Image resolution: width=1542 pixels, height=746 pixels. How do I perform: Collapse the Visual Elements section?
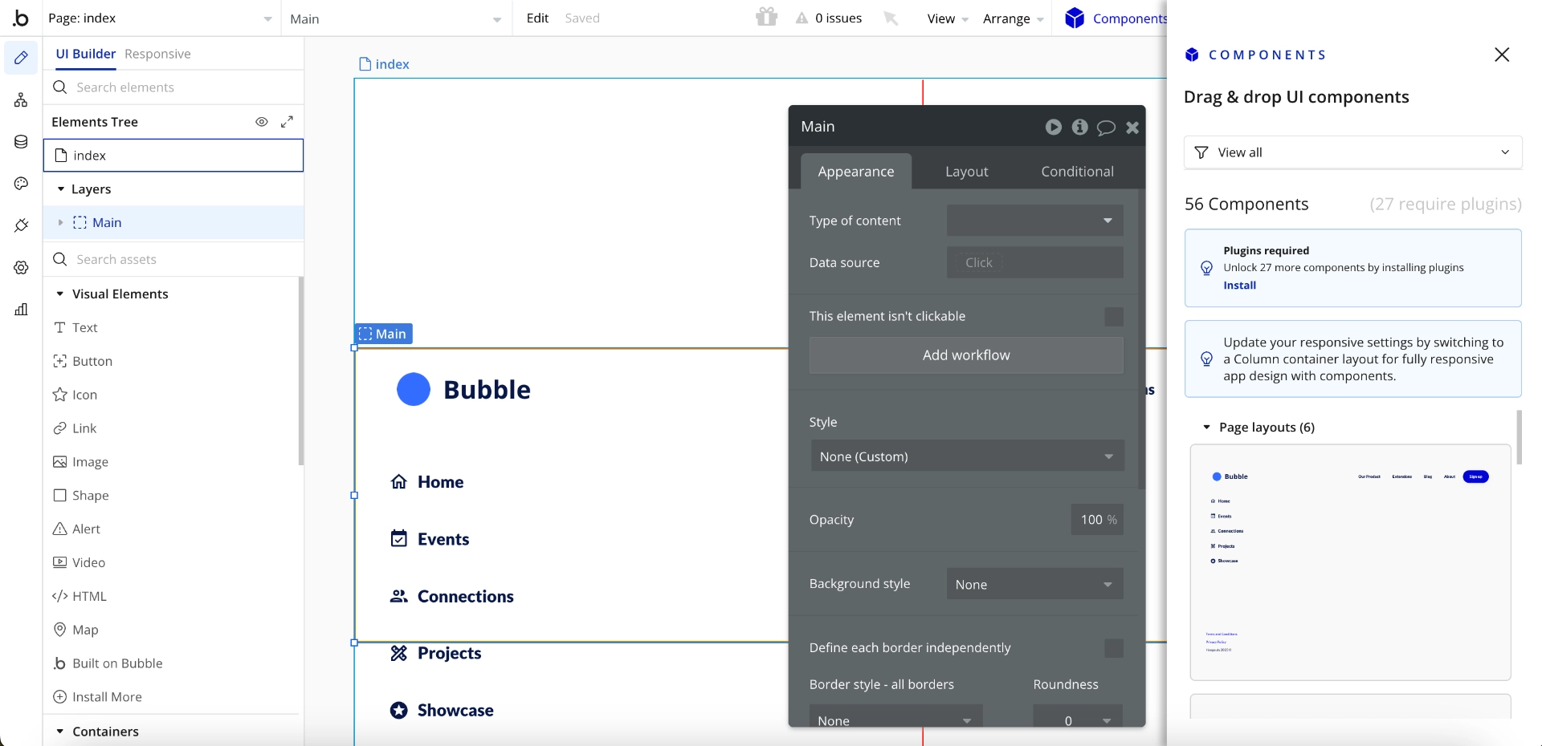click(x=60, y=294)
